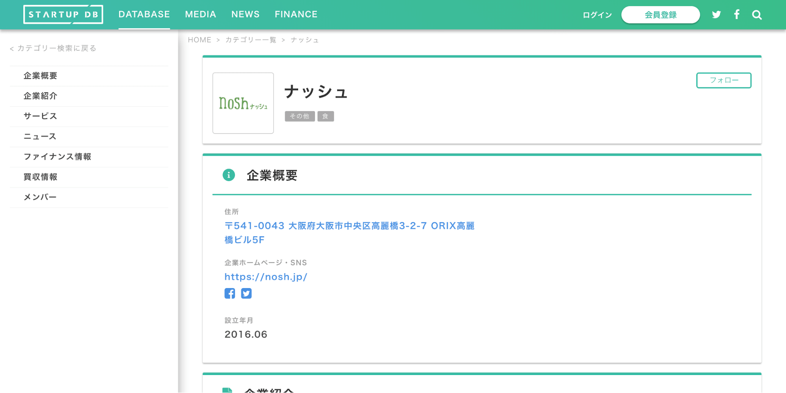
Task: Open the NEWS menu item
Action: (x=245, y=15)
